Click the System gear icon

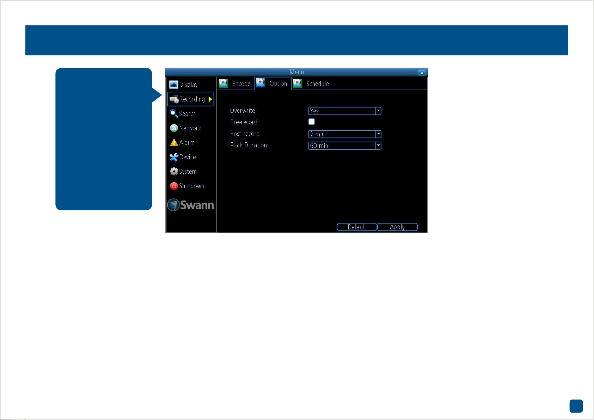coord(174,172)
